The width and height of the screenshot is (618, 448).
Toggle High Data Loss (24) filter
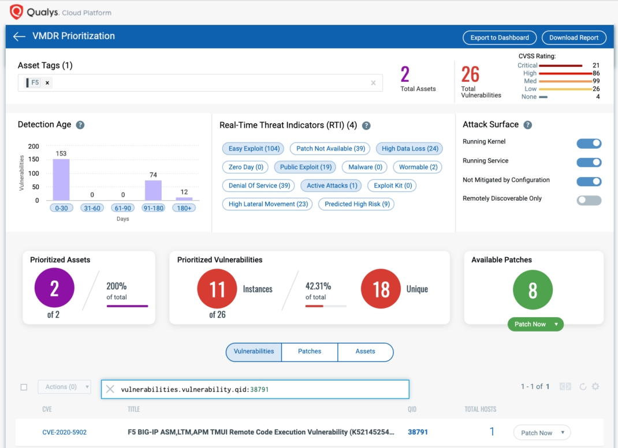click(x=409, y=149)
